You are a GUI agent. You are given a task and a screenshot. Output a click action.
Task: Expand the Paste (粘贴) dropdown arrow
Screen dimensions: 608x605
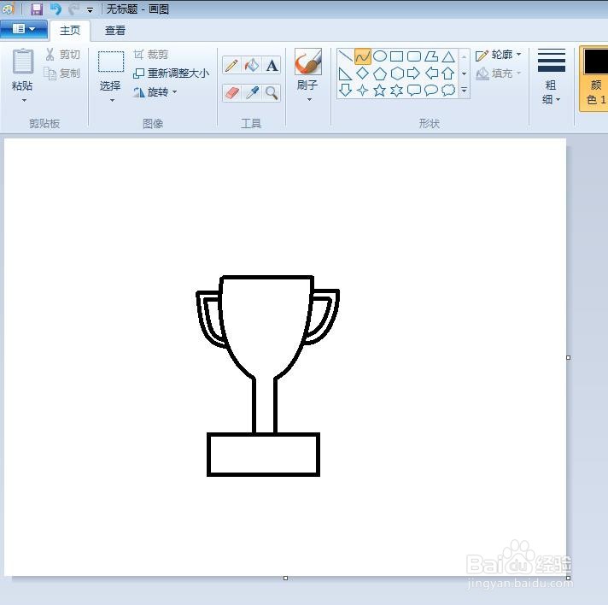point(24,101)
